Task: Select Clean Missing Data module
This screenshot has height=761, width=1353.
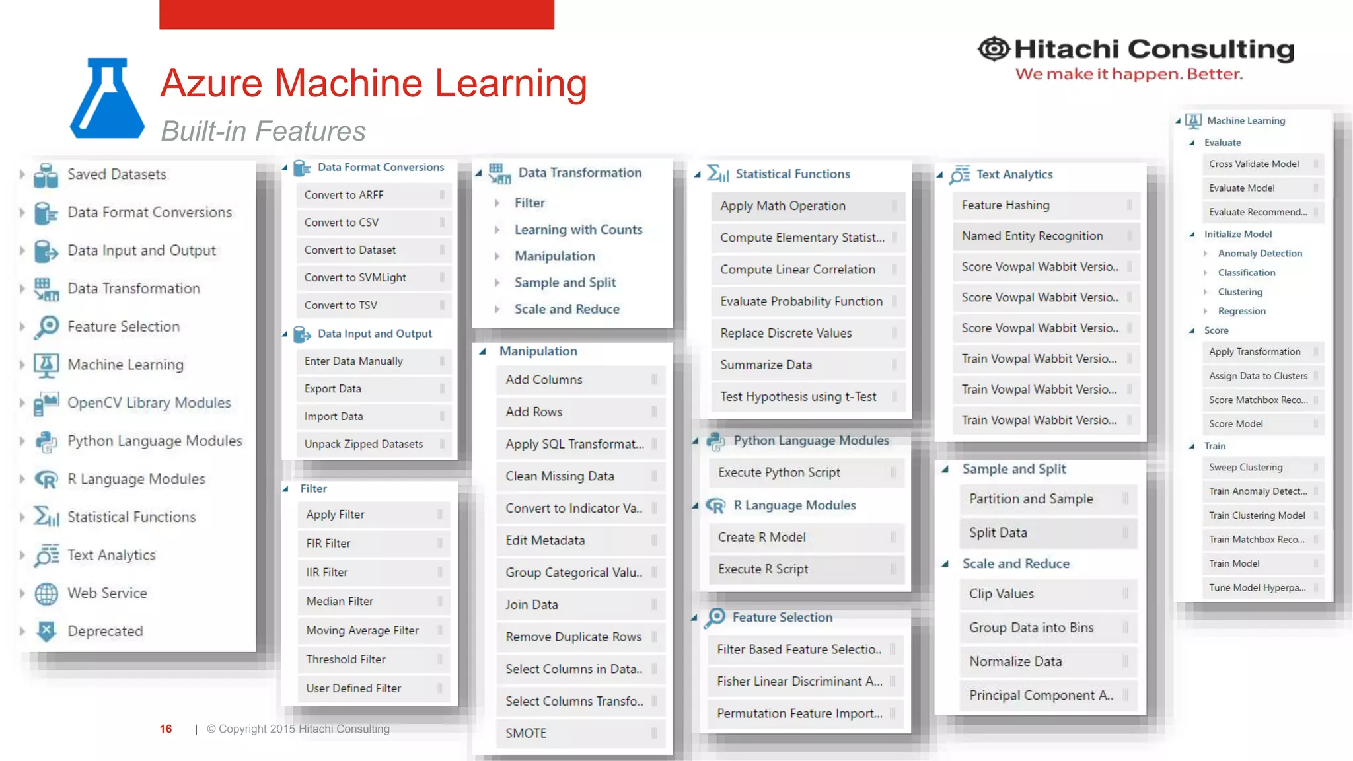Action: (x=580, y=476)
